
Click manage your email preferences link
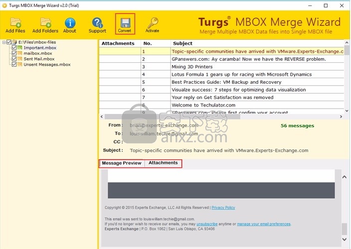point(264,224)
